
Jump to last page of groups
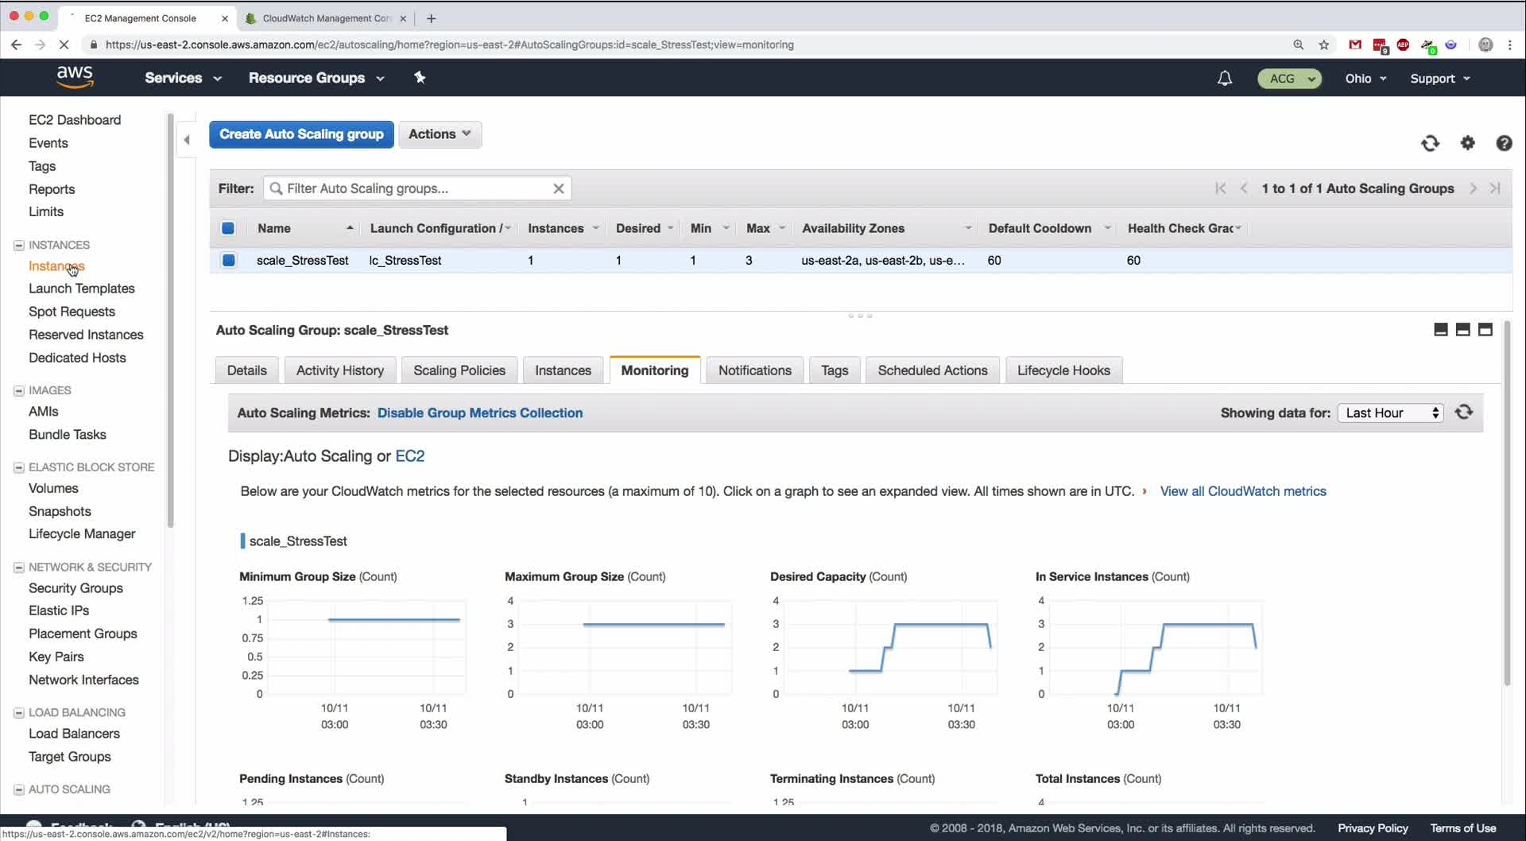(1495, 188)
